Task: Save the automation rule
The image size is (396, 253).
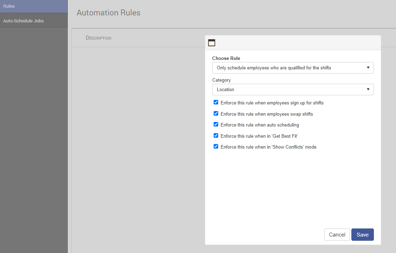Action: [x=362, y=234]
